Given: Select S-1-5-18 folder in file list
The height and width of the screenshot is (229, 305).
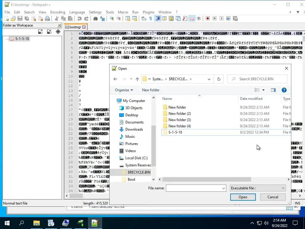Looking at the screenshot, I should pos(226,132).
